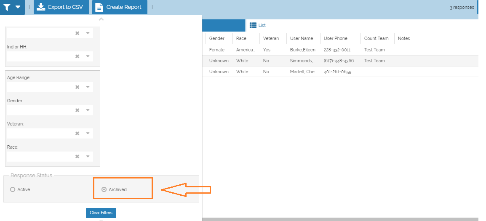Clear the Age Range filter value
486x221 pixels.
(x=77, y=87)
